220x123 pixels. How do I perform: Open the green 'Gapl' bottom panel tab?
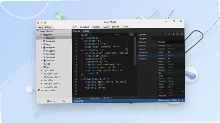106,98
